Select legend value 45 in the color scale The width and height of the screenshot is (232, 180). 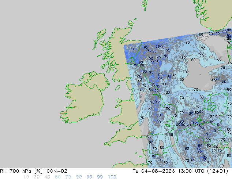(47, 177)
